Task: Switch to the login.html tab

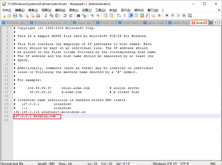Action: click(129, 23)
